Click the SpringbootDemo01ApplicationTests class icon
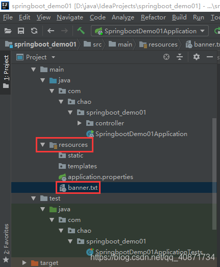This screenshot has height=267, width=220. pos(90,252)
